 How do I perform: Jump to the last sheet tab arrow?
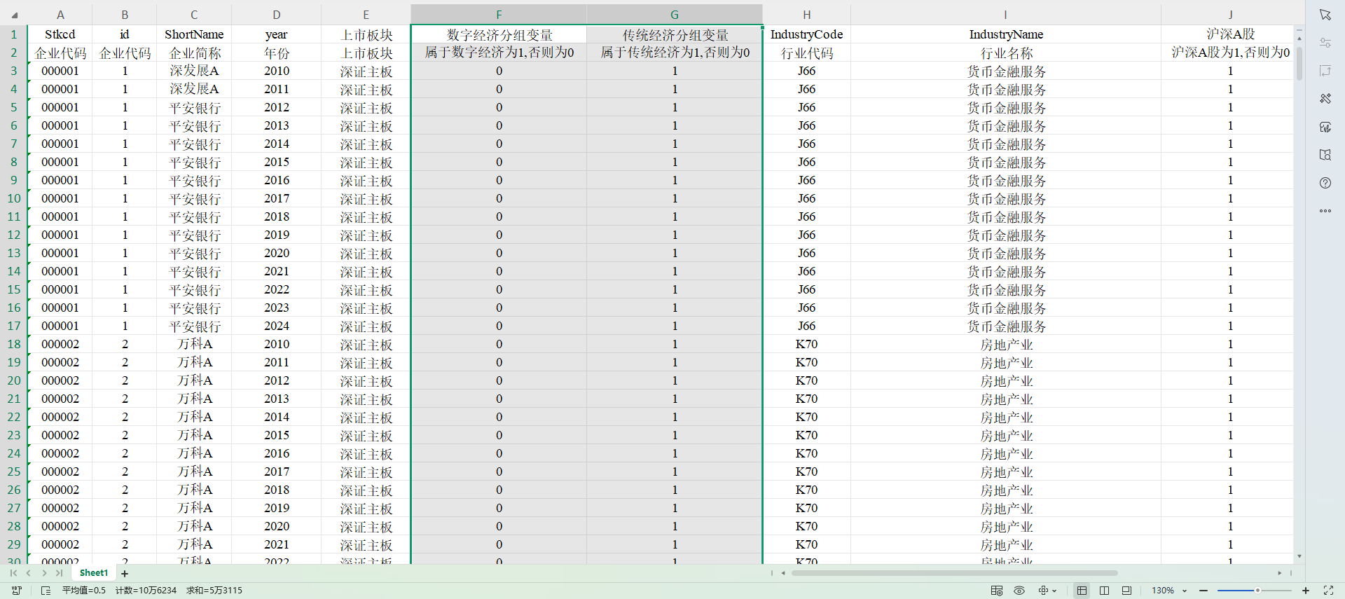point(60,573)
